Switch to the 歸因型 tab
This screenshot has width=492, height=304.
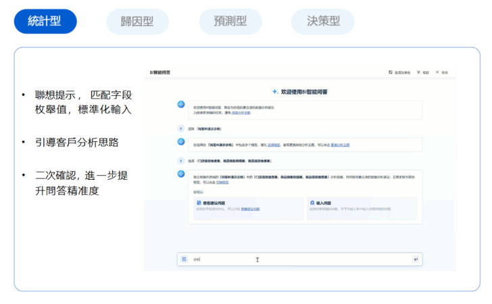click(138, 22)
